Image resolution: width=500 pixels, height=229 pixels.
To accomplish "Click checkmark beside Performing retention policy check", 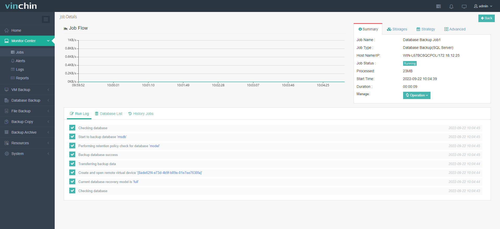I will tap(72, 146).
